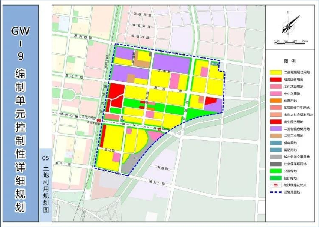
Task: Click the north arrow compass icon
Action: point(291,24)
